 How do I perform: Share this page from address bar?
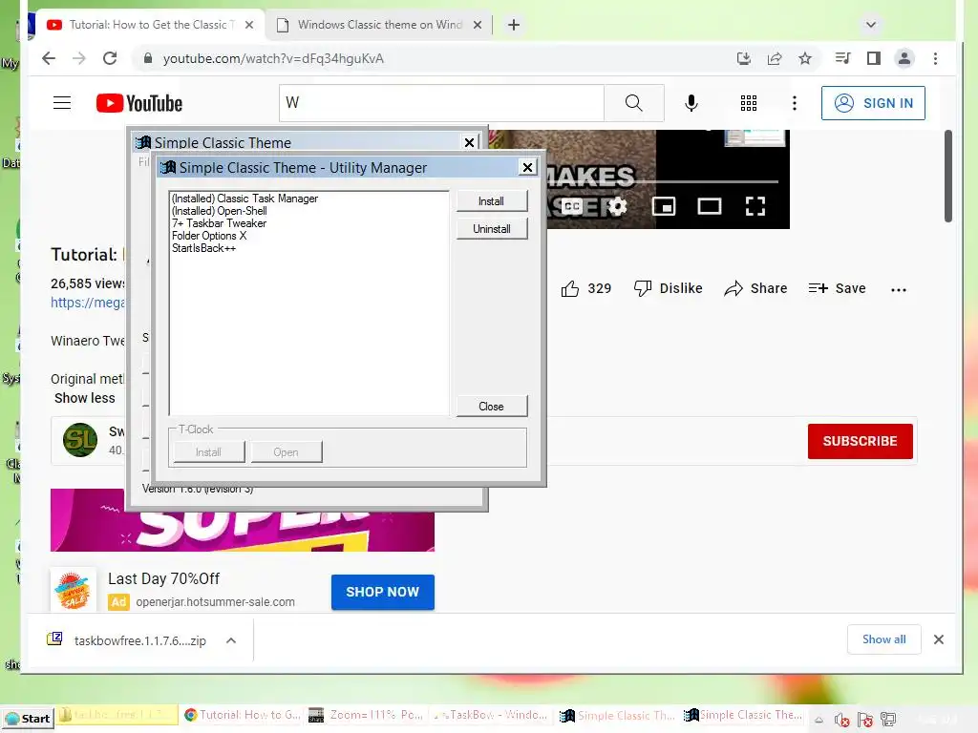pyautogui.click(x=774, y=58)
